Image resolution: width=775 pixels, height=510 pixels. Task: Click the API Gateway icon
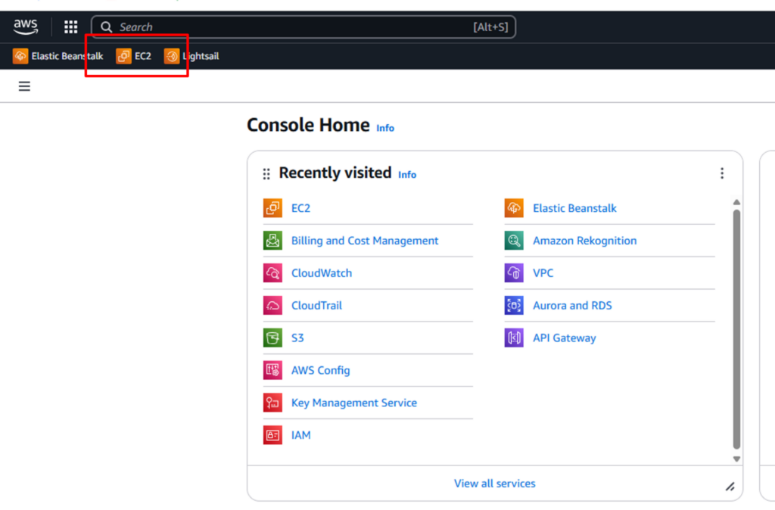coord(514,338)
